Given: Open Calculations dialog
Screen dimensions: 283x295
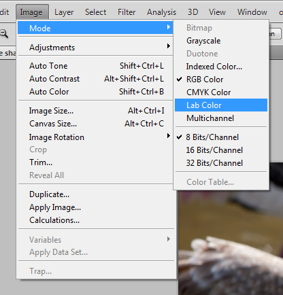Looking at the screenshot, I should 95,220.
